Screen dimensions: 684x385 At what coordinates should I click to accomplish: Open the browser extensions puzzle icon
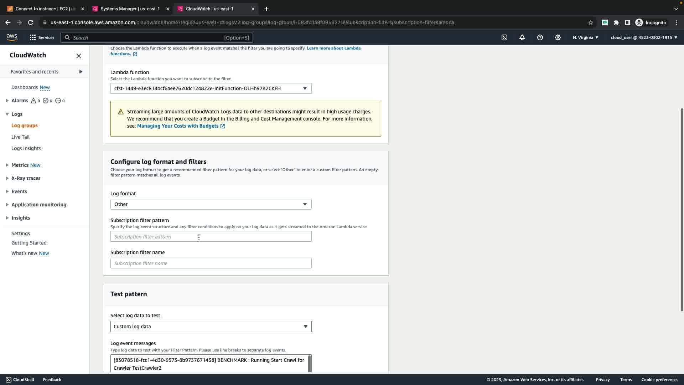pyautogui.click(x=616, y=22)
